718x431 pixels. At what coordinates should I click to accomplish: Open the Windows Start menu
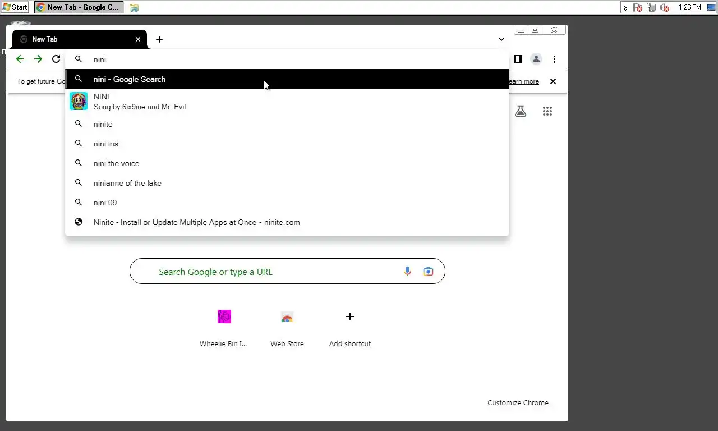(x=15, y=7)
